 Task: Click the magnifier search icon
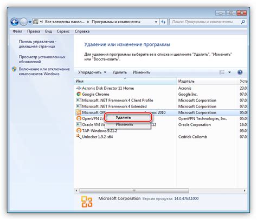(x=243, y=22)
